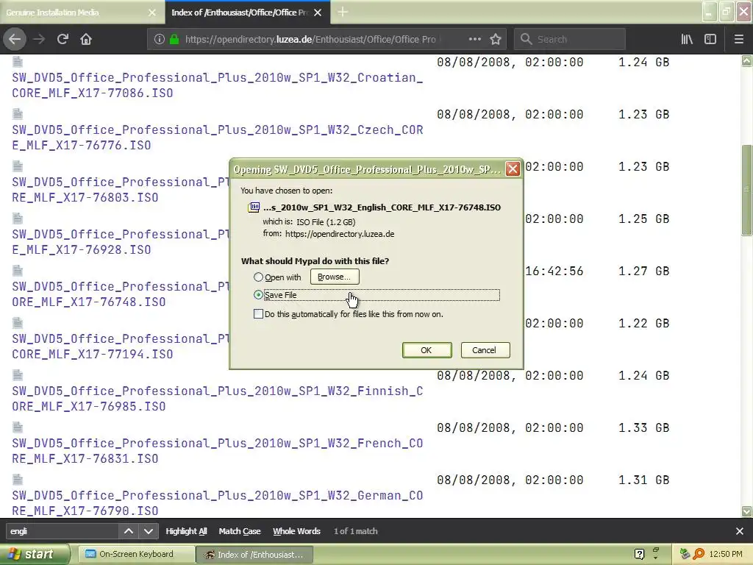
Task: Select the Save File radio option
Action: [258, 295]
